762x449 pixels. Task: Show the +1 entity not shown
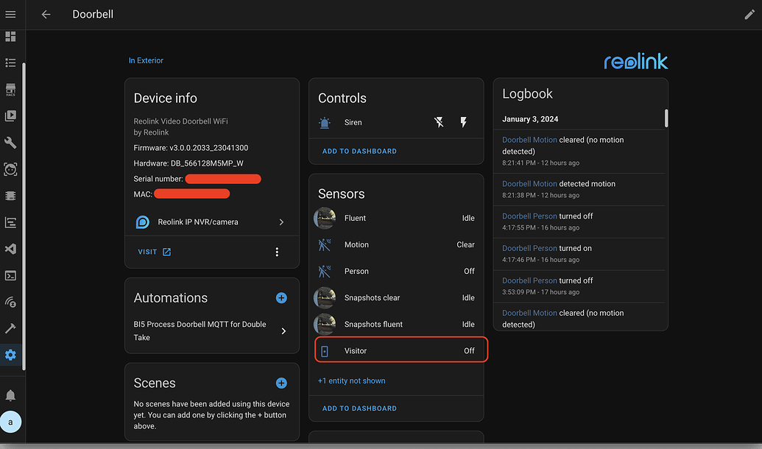[351, 381]
